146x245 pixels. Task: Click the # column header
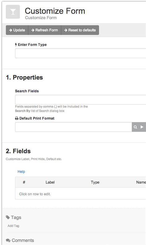tap(24, 182)
